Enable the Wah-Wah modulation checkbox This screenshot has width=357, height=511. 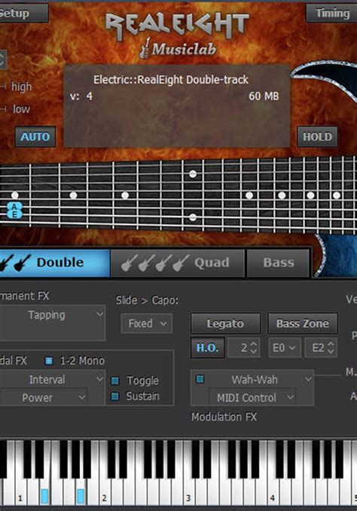tap(200, 379)
